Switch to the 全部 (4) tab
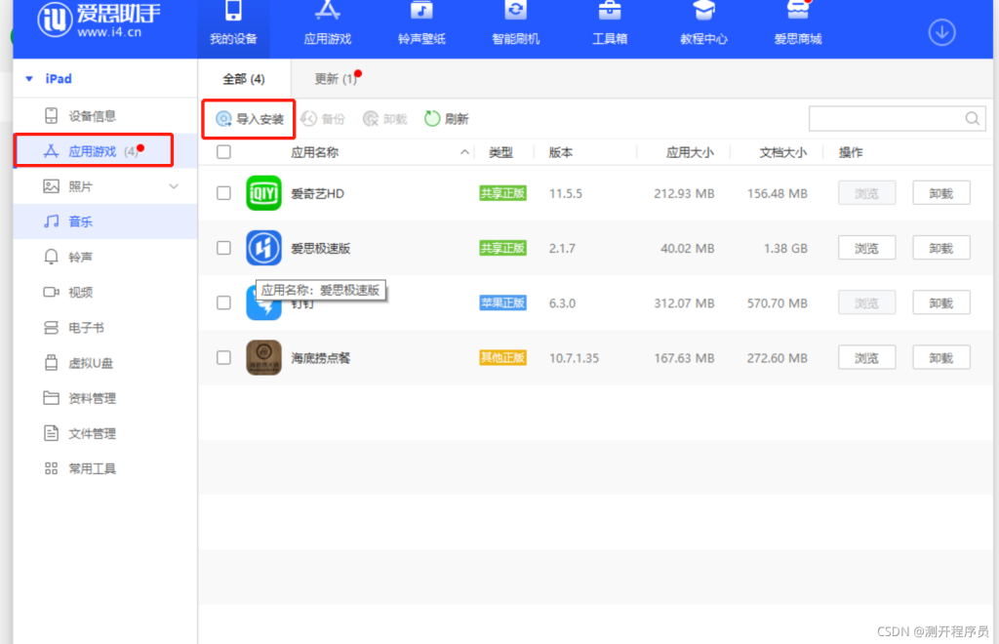Screen dimensions: 999x644 (243, 79)
